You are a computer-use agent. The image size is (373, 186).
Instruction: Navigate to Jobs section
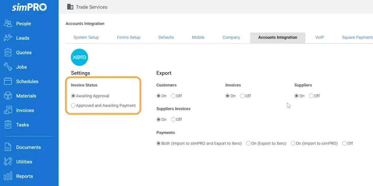pyautogui.click(x=21, y=67)
